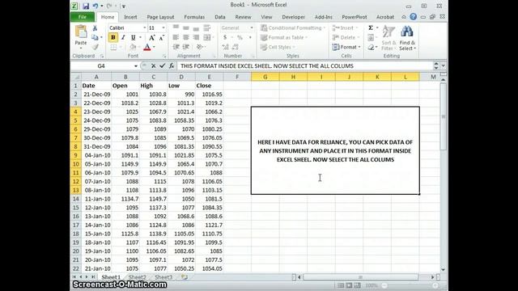Click the Page Layout view status icon
This screenshot has height=291, width=518.
[349, 285]
